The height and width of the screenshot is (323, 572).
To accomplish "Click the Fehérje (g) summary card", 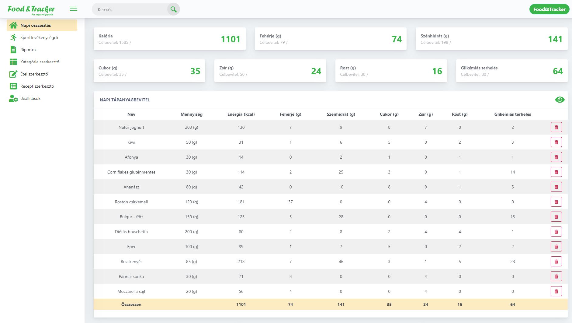I will [331, 39].
